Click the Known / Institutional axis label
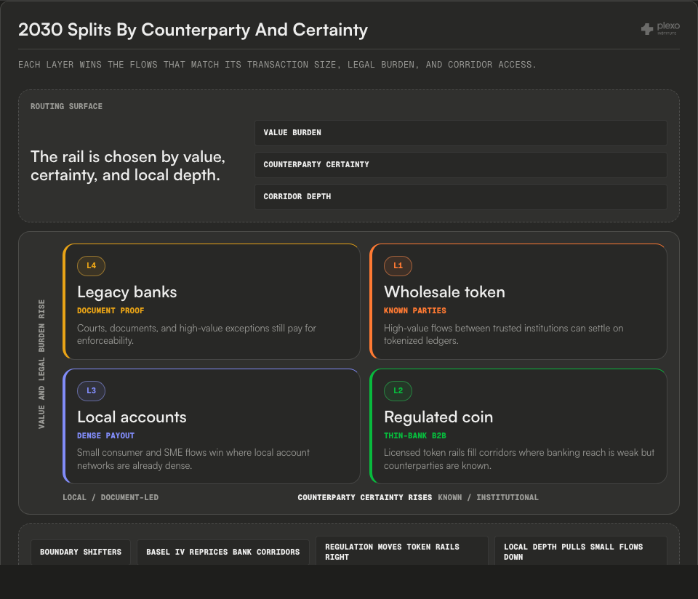Screen dimensions: 698x599 tap(488, 497)
